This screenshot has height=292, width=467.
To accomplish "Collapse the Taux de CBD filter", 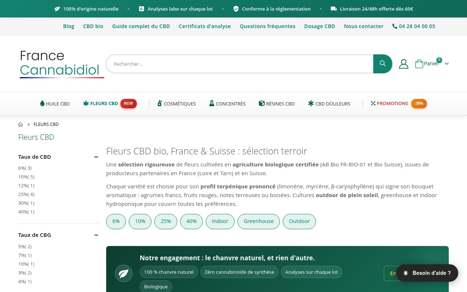I will tap(96, 157).
